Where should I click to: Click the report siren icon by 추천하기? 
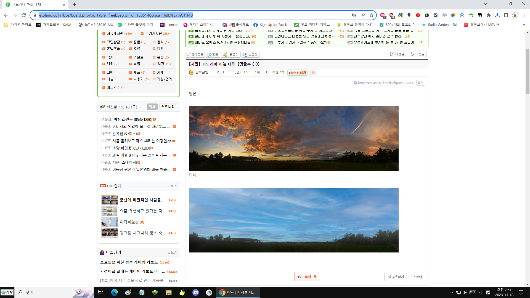(x=313, y=72)
